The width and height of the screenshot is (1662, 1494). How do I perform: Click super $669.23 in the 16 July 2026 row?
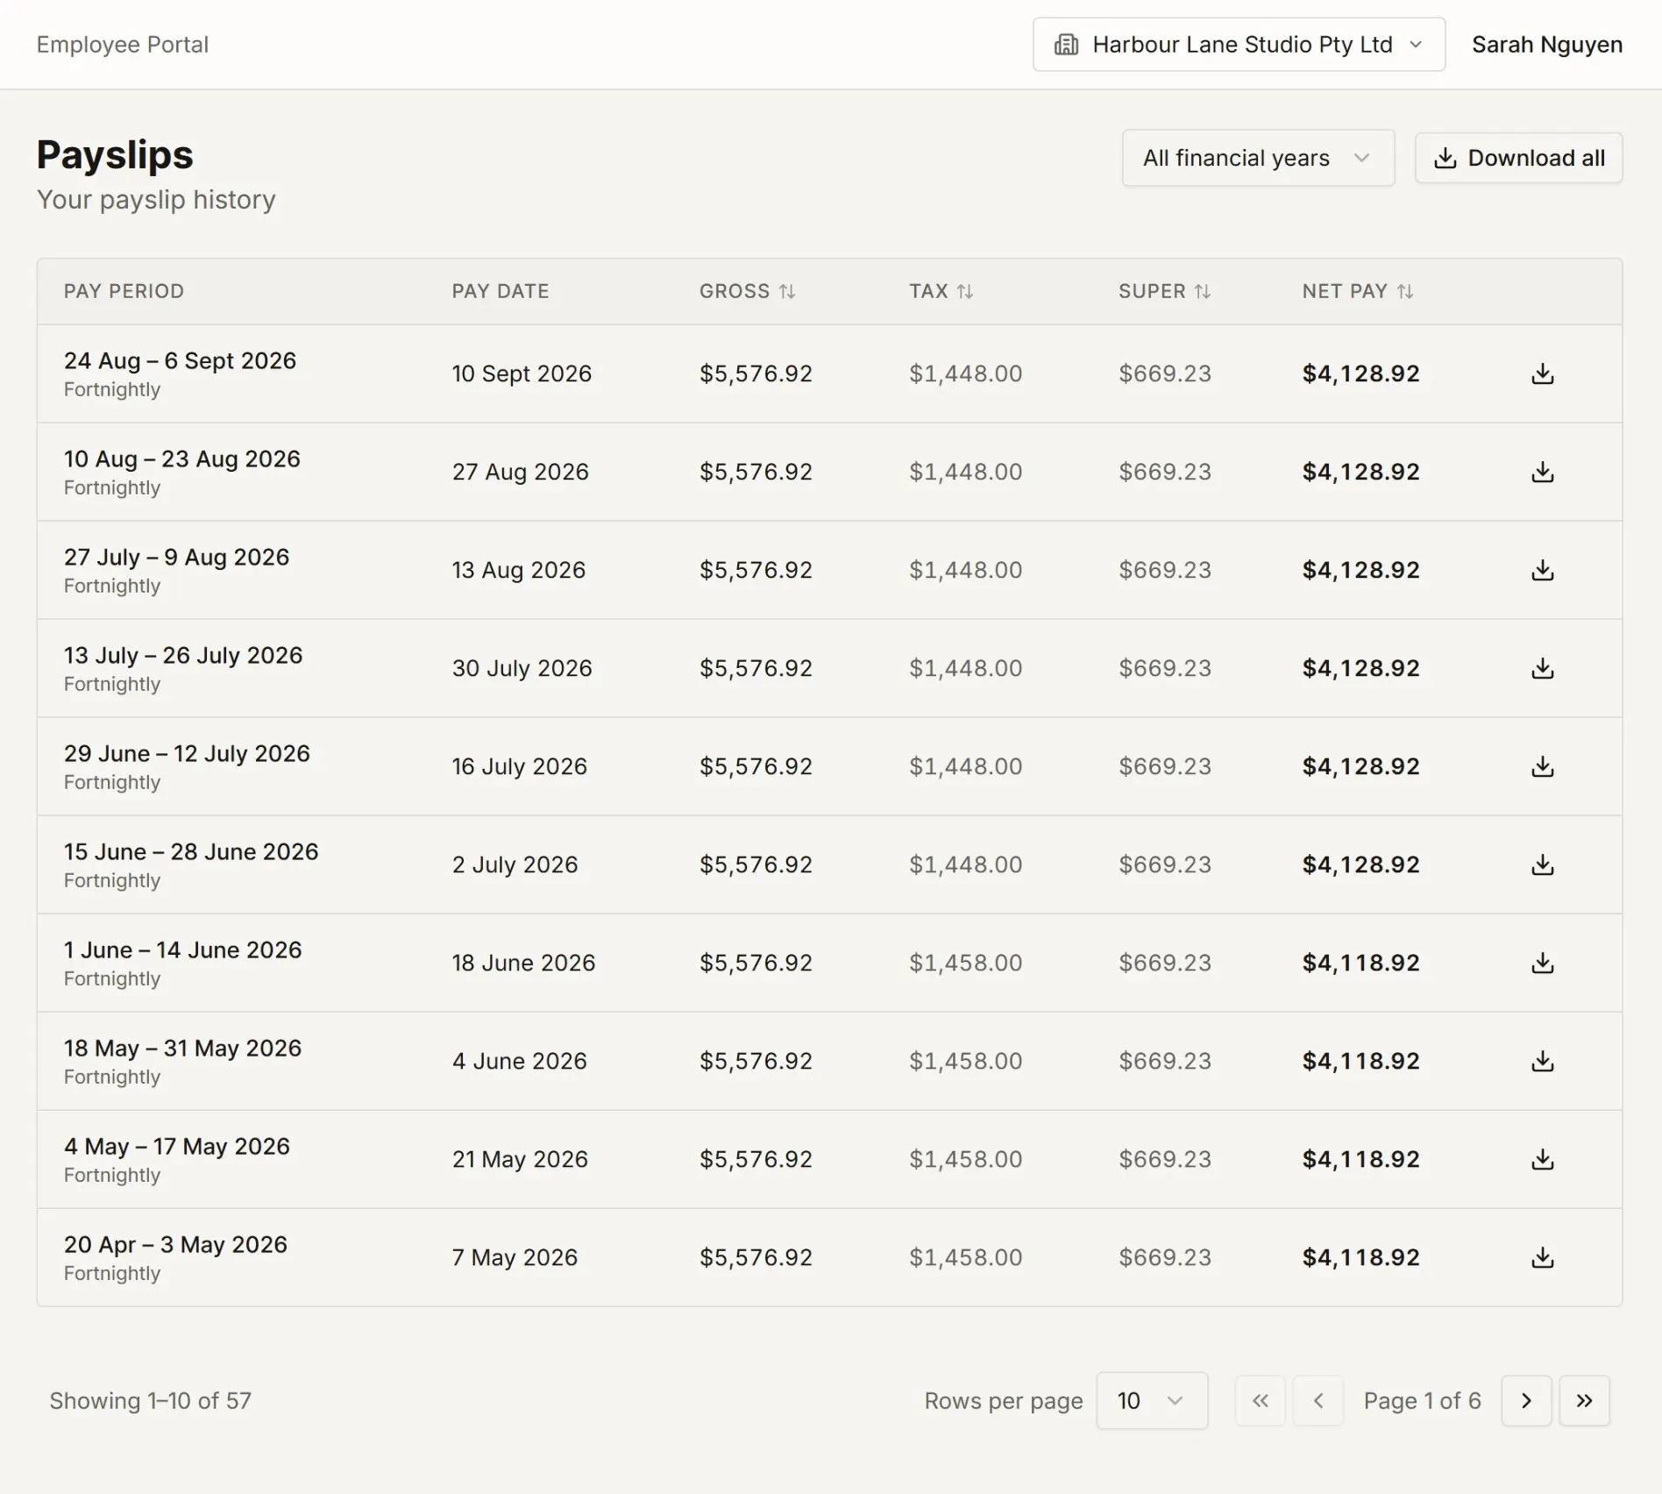coord(1164,767)
